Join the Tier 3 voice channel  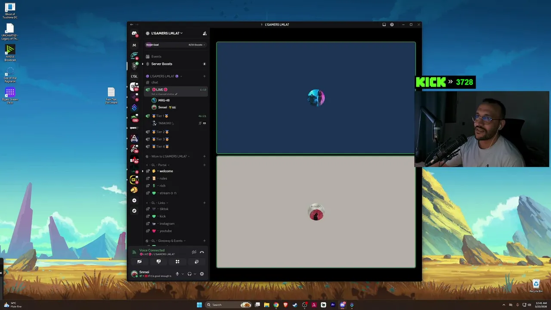[176, 139]
